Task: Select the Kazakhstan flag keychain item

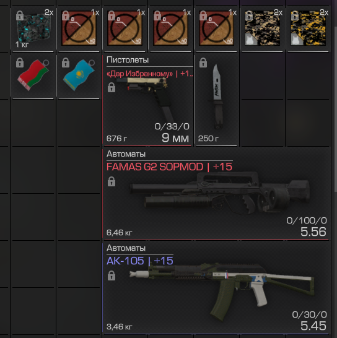Action: pos(79,77)
